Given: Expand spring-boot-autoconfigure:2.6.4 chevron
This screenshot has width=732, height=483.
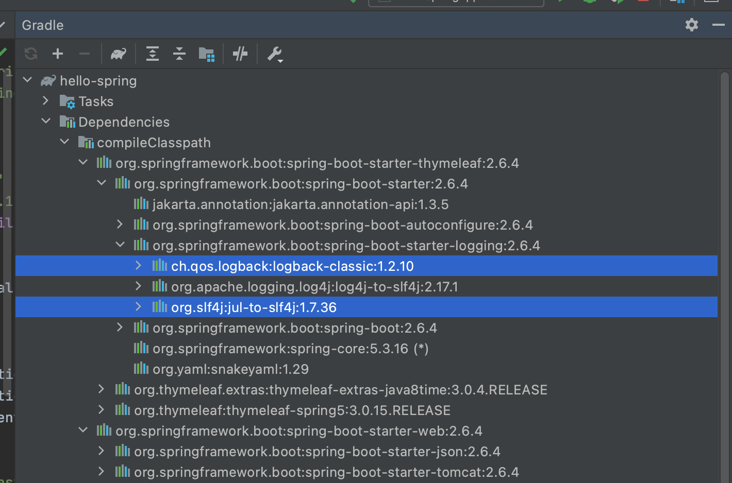Looking at the screenshot, I should pyautogui.click(x=120, y=224).
